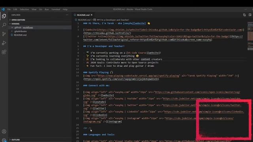Open the Terminal menu
The width and height of the screenshot is (253, 142).
(56, 9)
